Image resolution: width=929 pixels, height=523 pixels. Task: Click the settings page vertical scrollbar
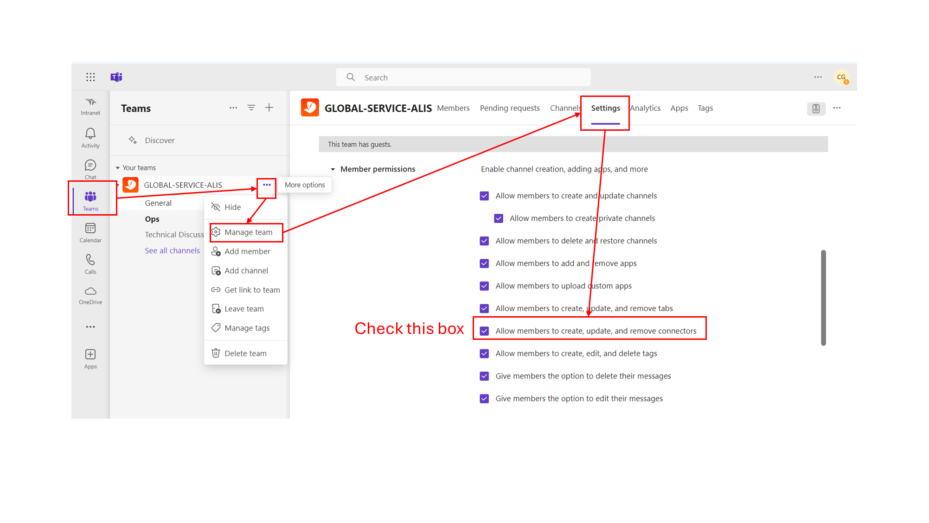pos(823,298)
